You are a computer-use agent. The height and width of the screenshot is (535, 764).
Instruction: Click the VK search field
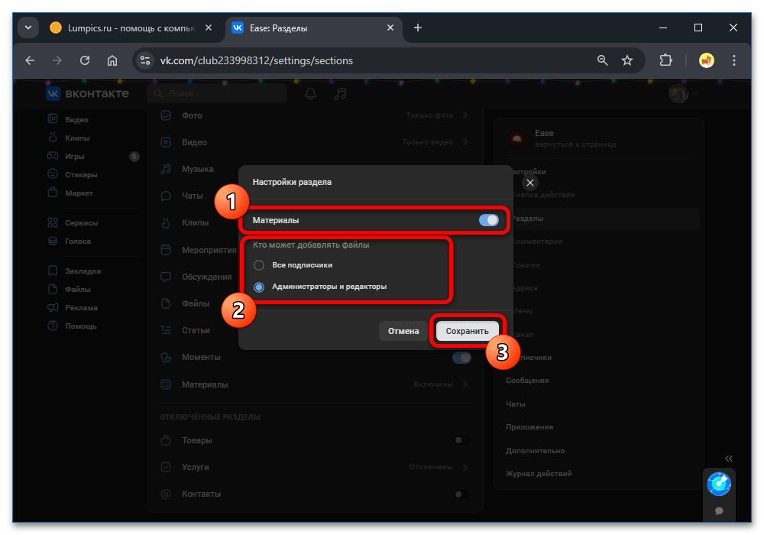pyautogui.click(x=217, y=93)
